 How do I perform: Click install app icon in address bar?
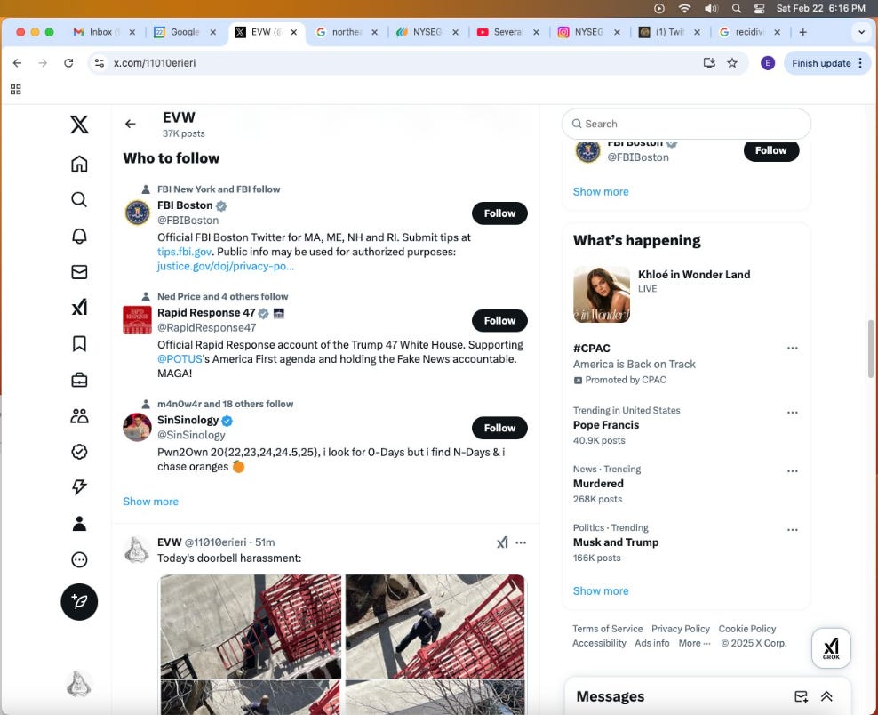pos(709,63)
